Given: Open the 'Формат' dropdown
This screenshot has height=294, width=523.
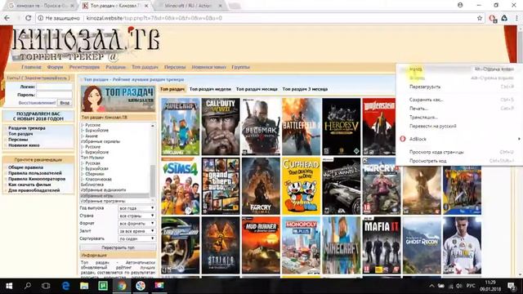Looking at the screenshot, I should (x=136, y=223).
